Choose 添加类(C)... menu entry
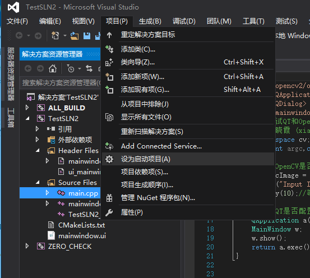This screenshot has height=278, width=310. pyautogui.click(x=188, y=49)
